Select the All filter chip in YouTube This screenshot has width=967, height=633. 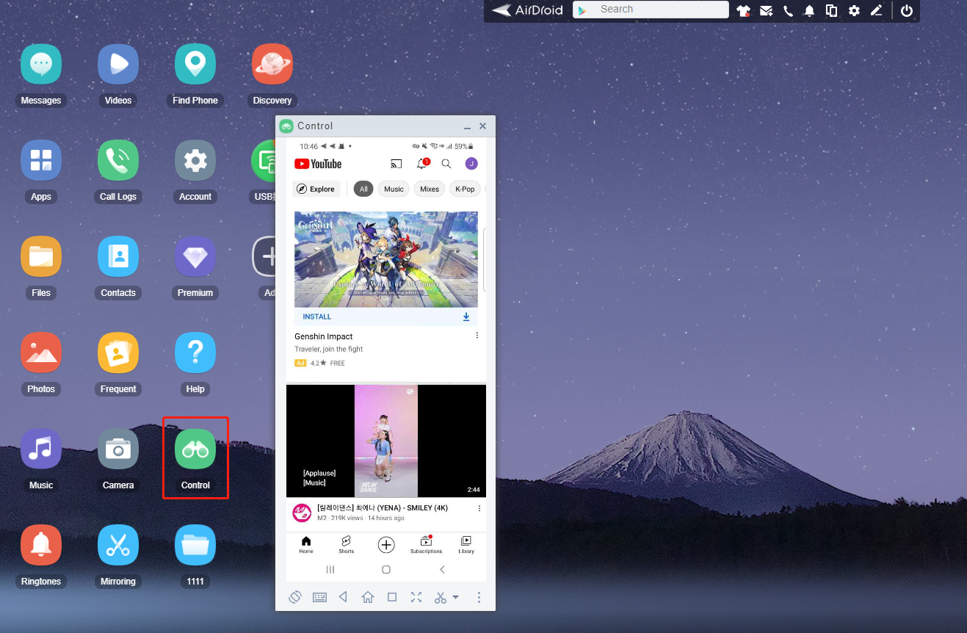[363, 189]
